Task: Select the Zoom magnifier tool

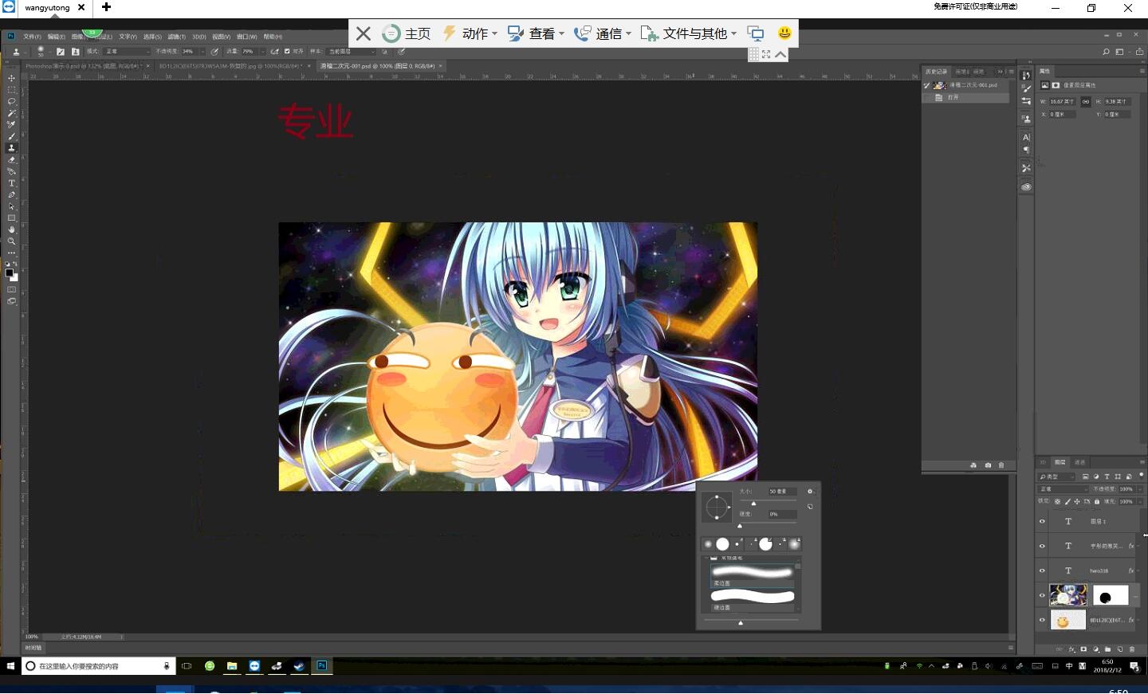Action: 11,241
